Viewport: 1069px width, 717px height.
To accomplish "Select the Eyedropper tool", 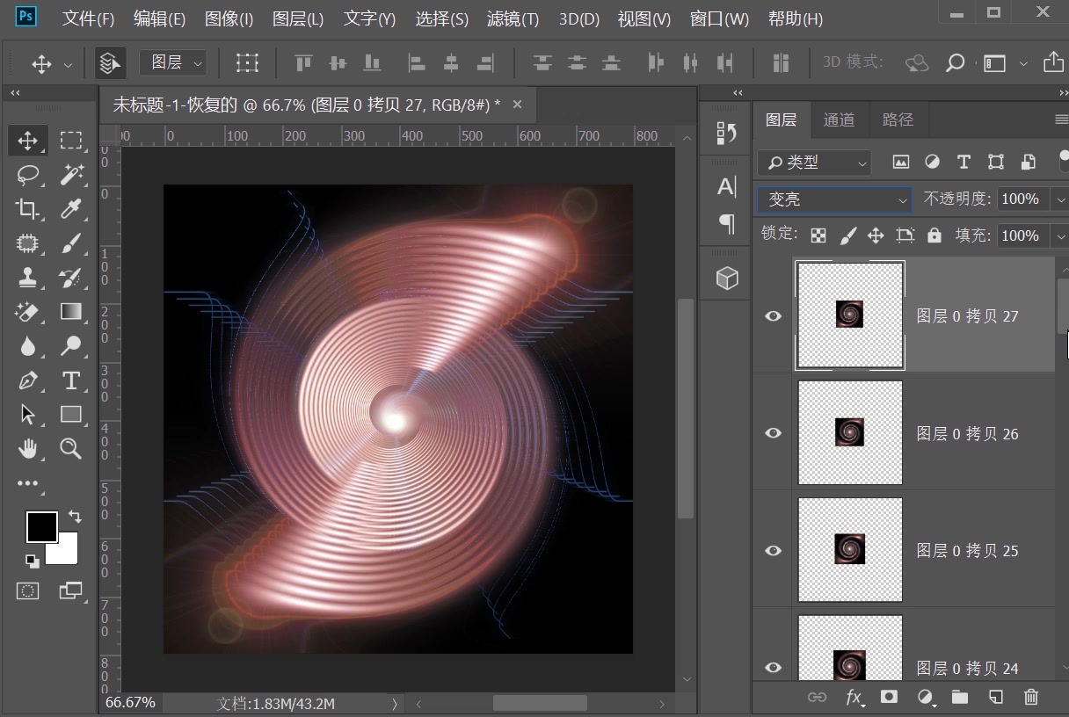I will click(x=71, y=209).
